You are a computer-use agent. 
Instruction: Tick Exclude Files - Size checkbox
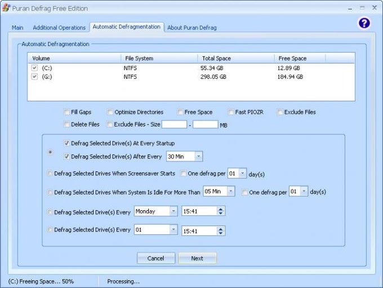110,124
